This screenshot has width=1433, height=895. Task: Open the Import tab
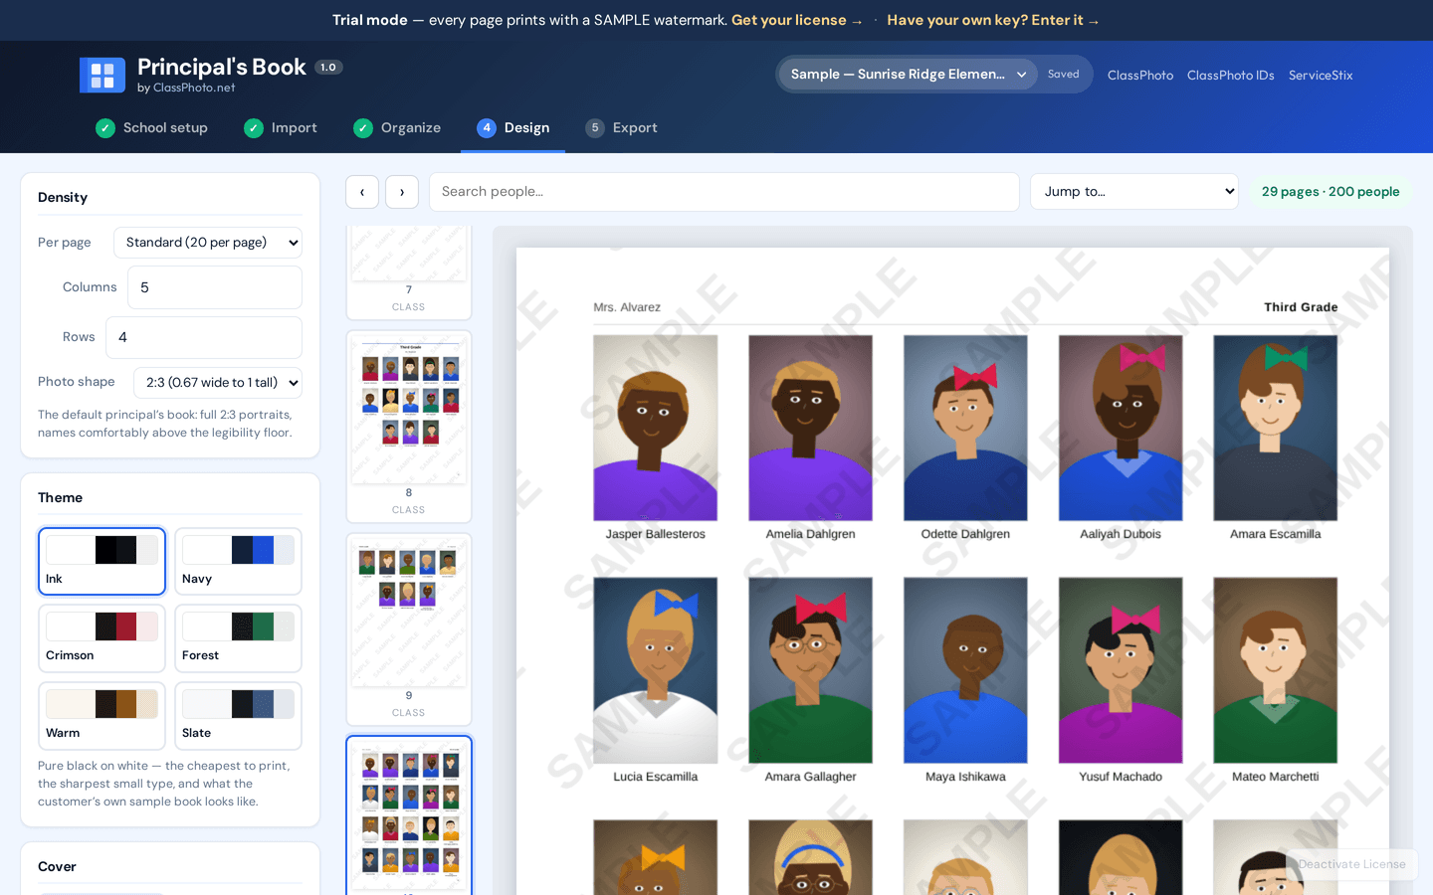point(281,128)
